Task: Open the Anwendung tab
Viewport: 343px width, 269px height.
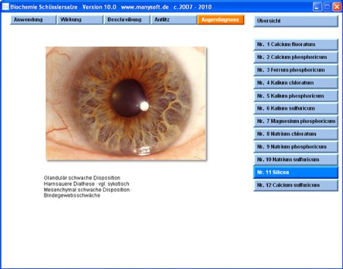Action: click(33, 20)
